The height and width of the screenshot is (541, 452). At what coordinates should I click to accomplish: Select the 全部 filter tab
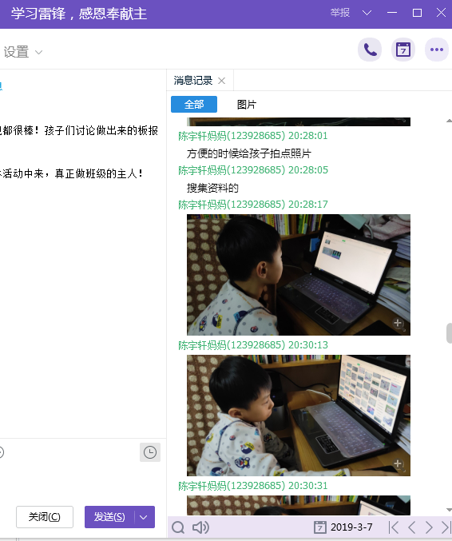click(x=194, y=104)
